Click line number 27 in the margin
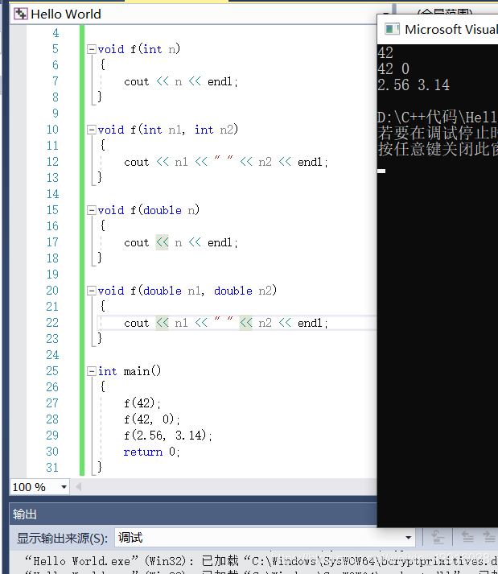 point(52,403)
